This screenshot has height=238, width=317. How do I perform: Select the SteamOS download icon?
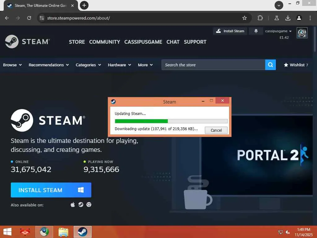pos(81,205)
